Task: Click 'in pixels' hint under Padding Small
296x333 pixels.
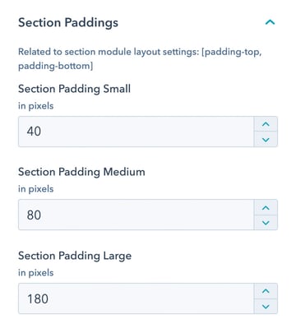Action: pos(36,106)
